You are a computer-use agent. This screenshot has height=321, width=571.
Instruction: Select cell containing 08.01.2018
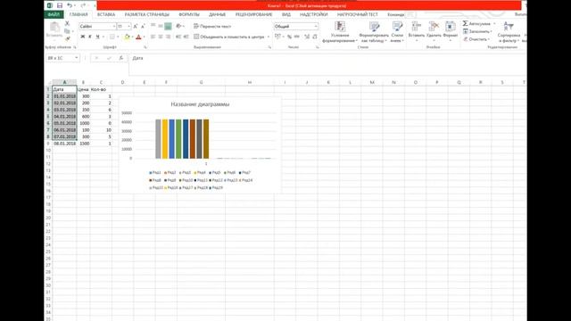[x=64, y=144]
